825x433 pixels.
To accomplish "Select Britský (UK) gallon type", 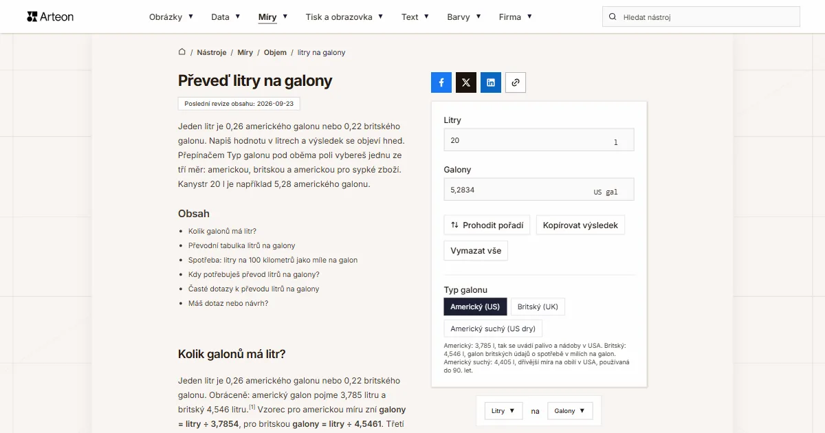I will click(538, 307).
